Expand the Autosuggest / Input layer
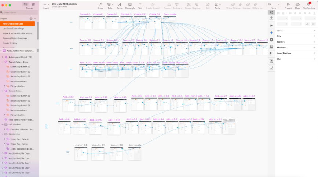318x177 pixels. tap(3, 57)
